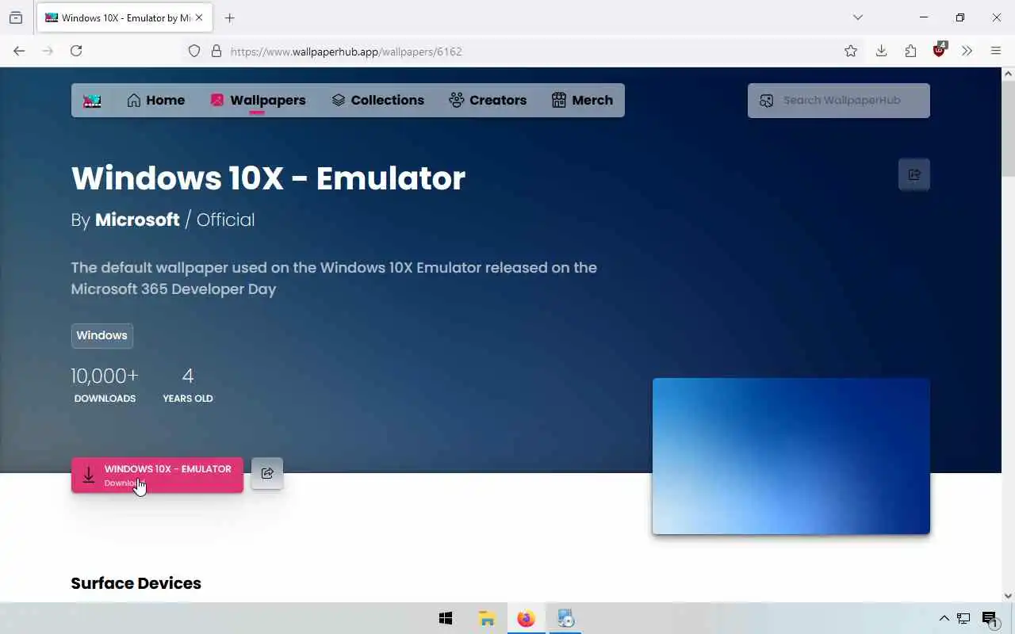
Task: Open the Wallpapers nav item
Action: (x=259, y=101)
